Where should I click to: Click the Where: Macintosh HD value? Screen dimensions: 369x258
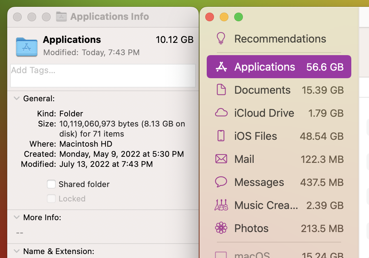pos(86,144)
